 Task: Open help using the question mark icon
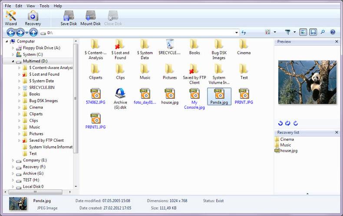click(x=333, y=32)
